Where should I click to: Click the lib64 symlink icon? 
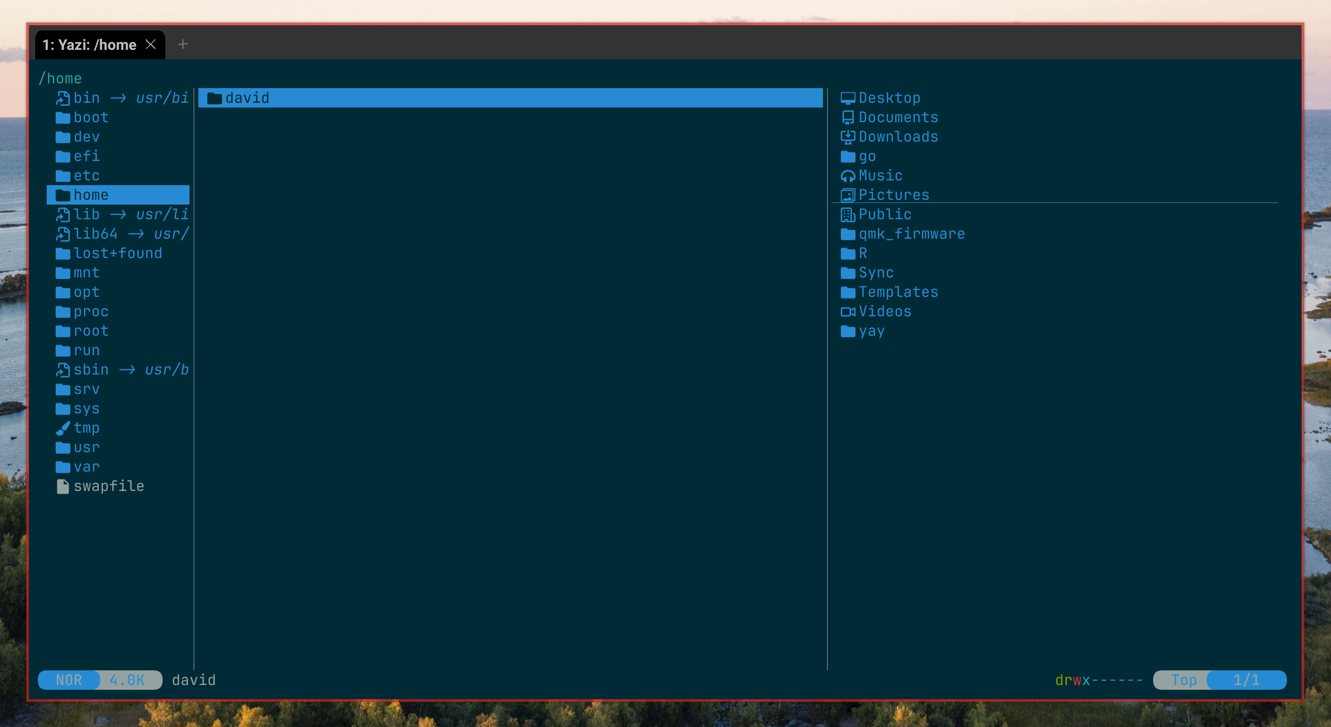[x=63, y=234]
